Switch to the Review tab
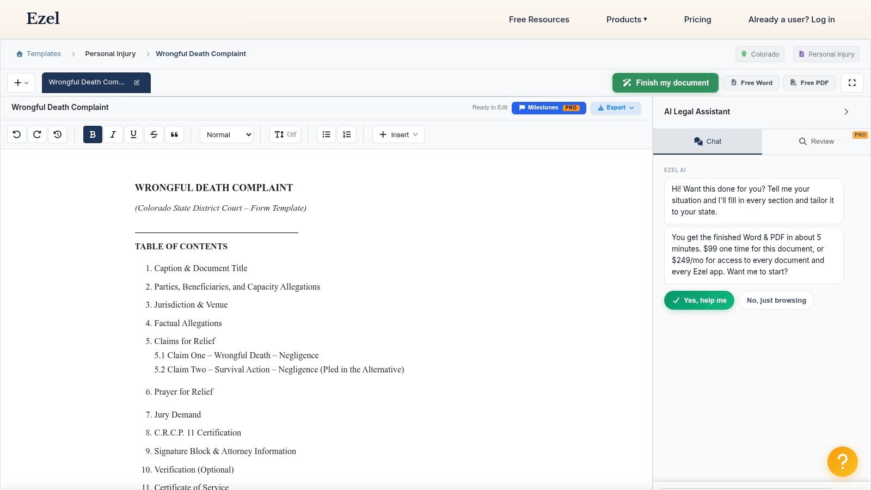Screen dimensions: 871x490 (816, 142)
